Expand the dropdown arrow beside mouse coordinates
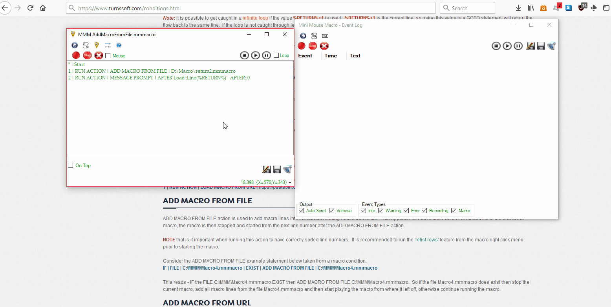Screen dimensions: 611x307 (x=290, y=182)
